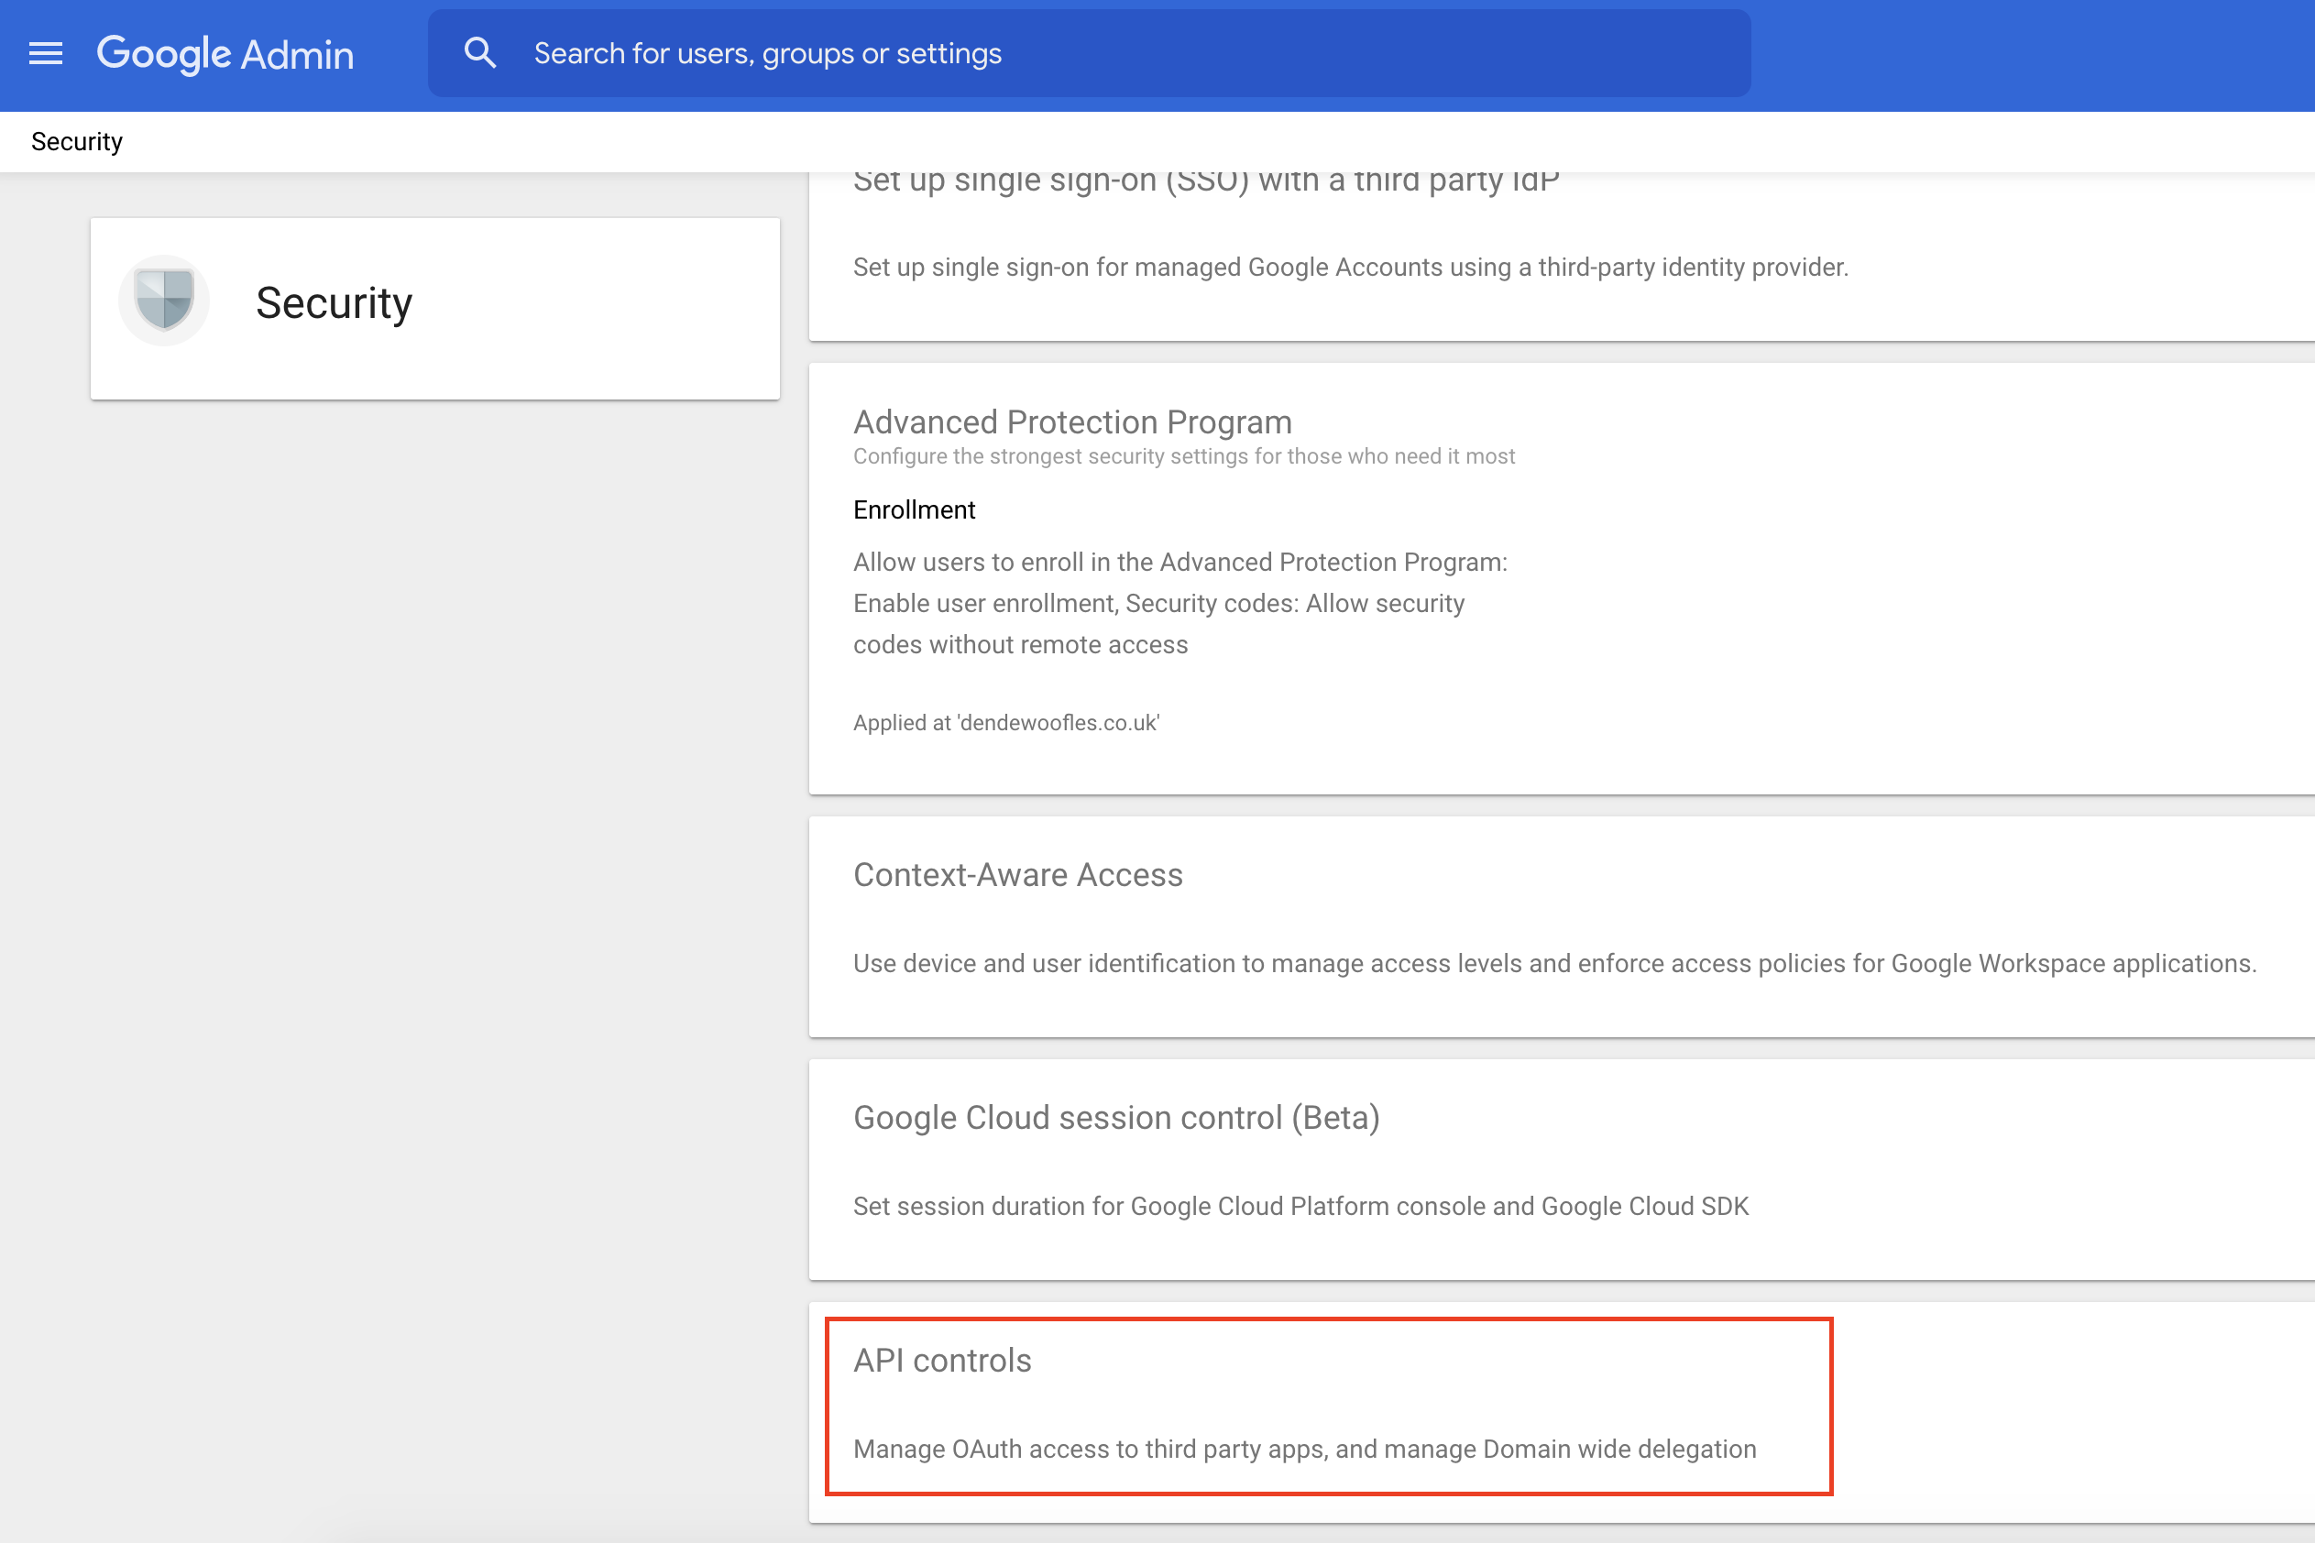Click the "Allow users to enroll" setting text
The image size is (2315, 1543).
click(1179, 603)
